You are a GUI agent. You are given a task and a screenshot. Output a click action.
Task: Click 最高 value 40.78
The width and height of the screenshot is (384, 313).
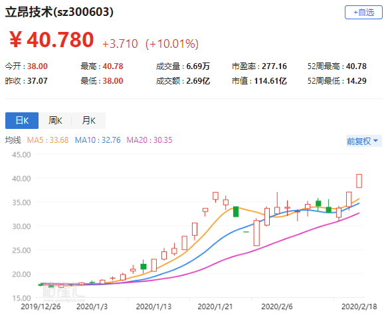[x=113, y=66]
